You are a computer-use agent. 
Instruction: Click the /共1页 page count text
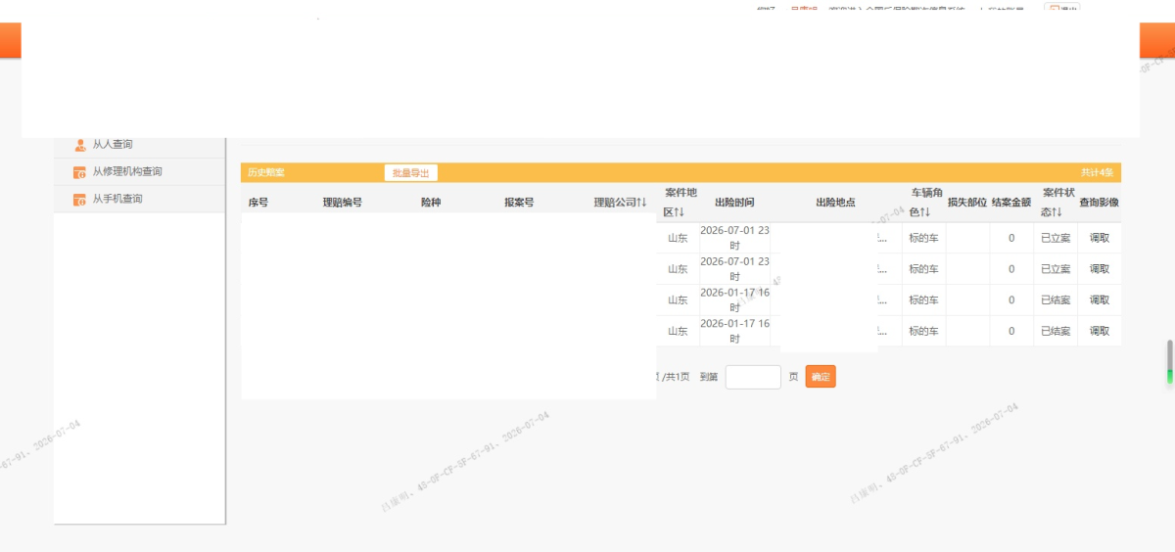pyautogui.click(x=675, y=377)
